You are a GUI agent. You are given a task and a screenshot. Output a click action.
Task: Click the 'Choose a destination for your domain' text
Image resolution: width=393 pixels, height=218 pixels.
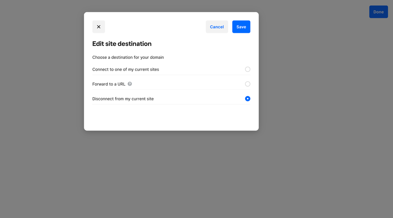(x=128, y=57)
